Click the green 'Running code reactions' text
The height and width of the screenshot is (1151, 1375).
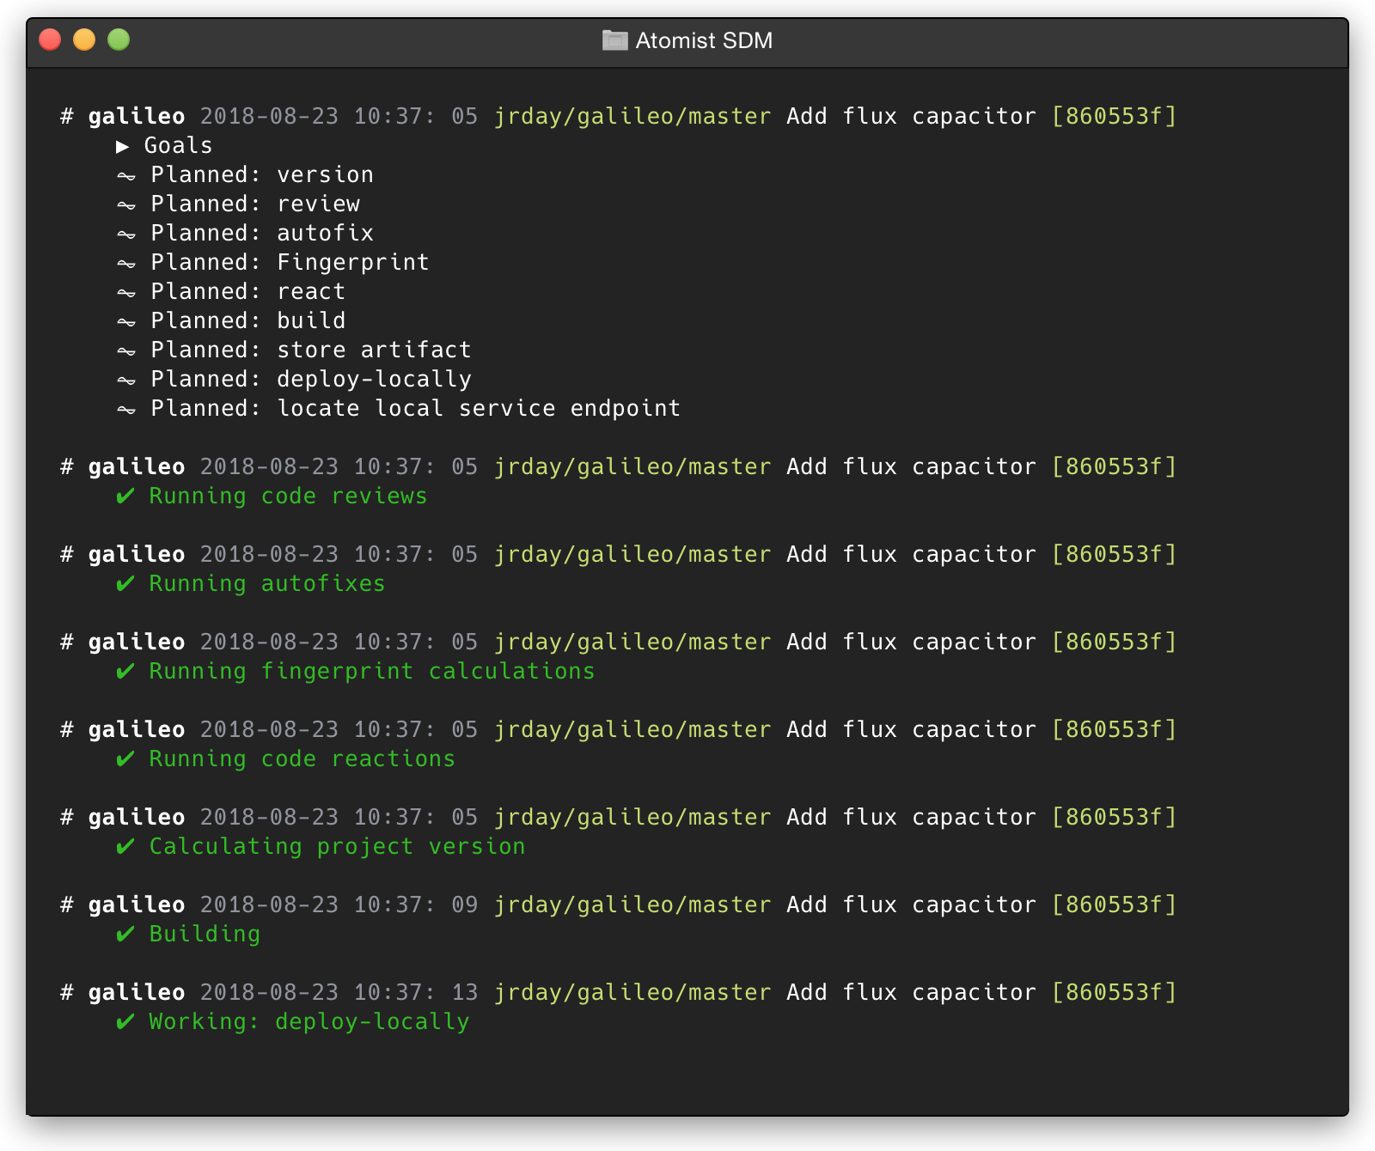[x=302, y=758]
